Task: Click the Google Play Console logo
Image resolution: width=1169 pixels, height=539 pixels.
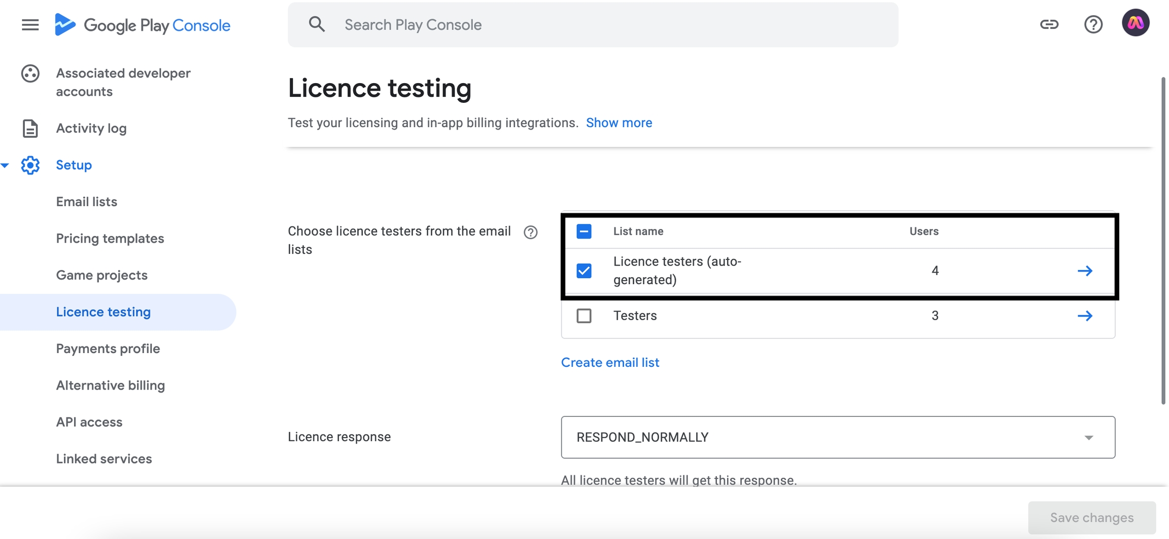Action: [x=143, y=25]
